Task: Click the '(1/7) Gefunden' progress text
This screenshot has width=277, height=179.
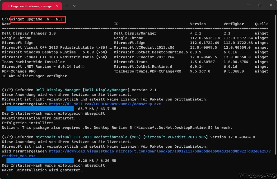Action: [18, 90]
